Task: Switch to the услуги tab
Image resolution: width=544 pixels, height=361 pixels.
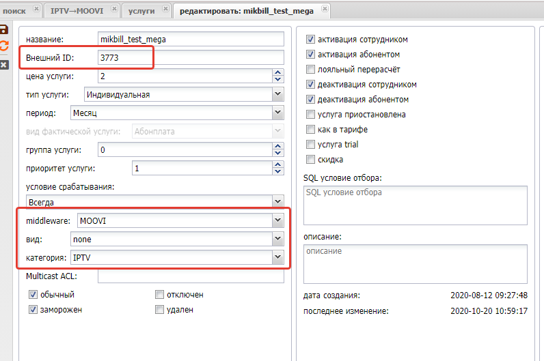Action: pyautogui.click(x=140, y=11)
